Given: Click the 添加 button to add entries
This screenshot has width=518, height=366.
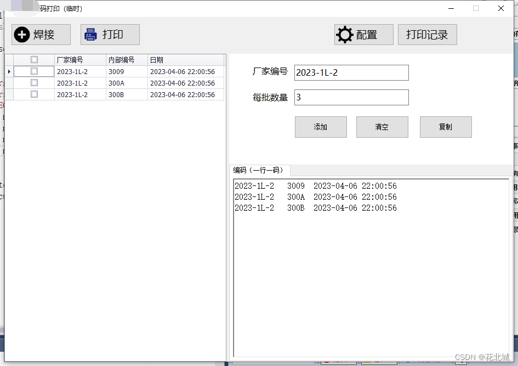Looking at the screenshot, I should point(321,127).
